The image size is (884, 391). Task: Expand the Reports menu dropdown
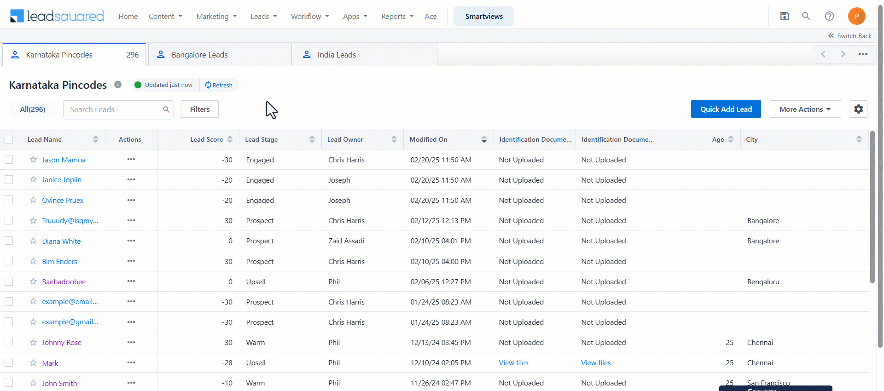pyautogui.click(x=397, y=16)
